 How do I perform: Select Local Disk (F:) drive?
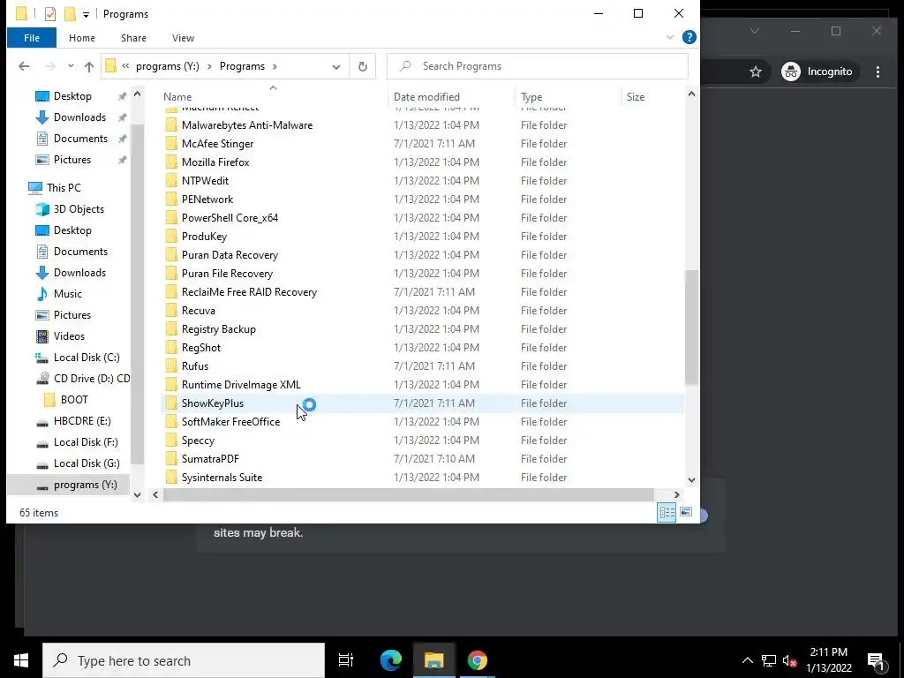[86, 442]
